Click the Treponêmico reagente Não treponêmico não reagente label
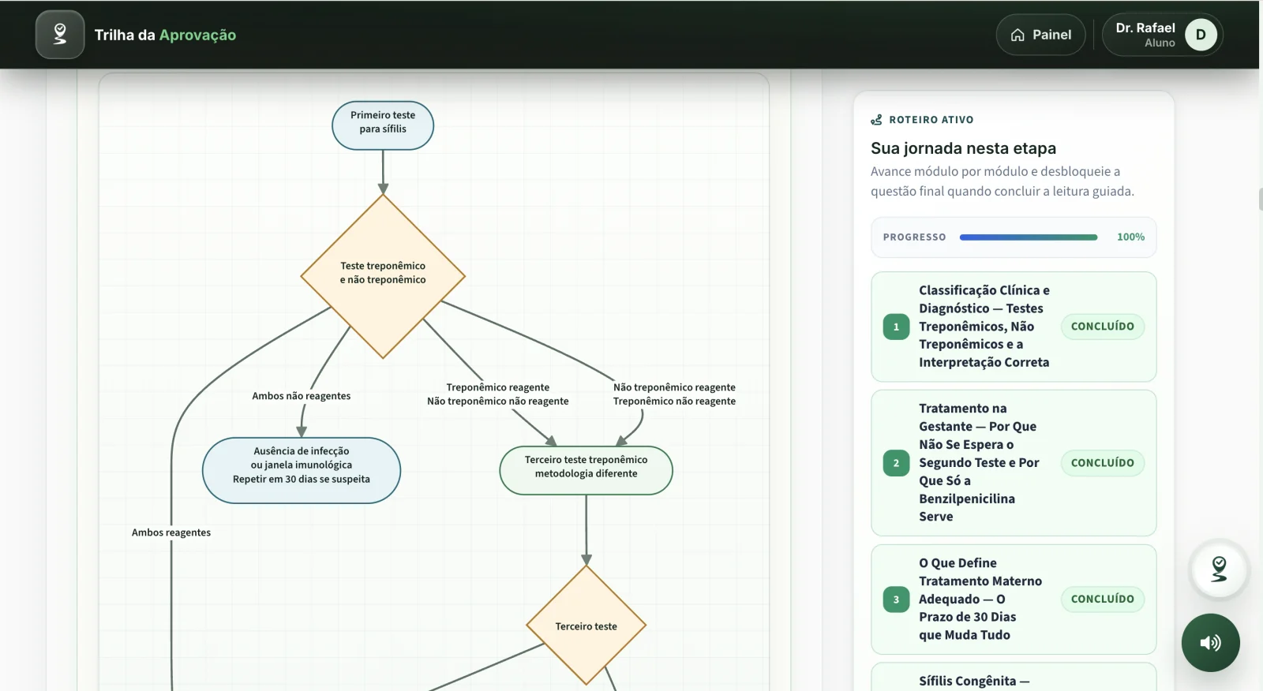Viewport: 1263px width, 691px height. [498, 394]
